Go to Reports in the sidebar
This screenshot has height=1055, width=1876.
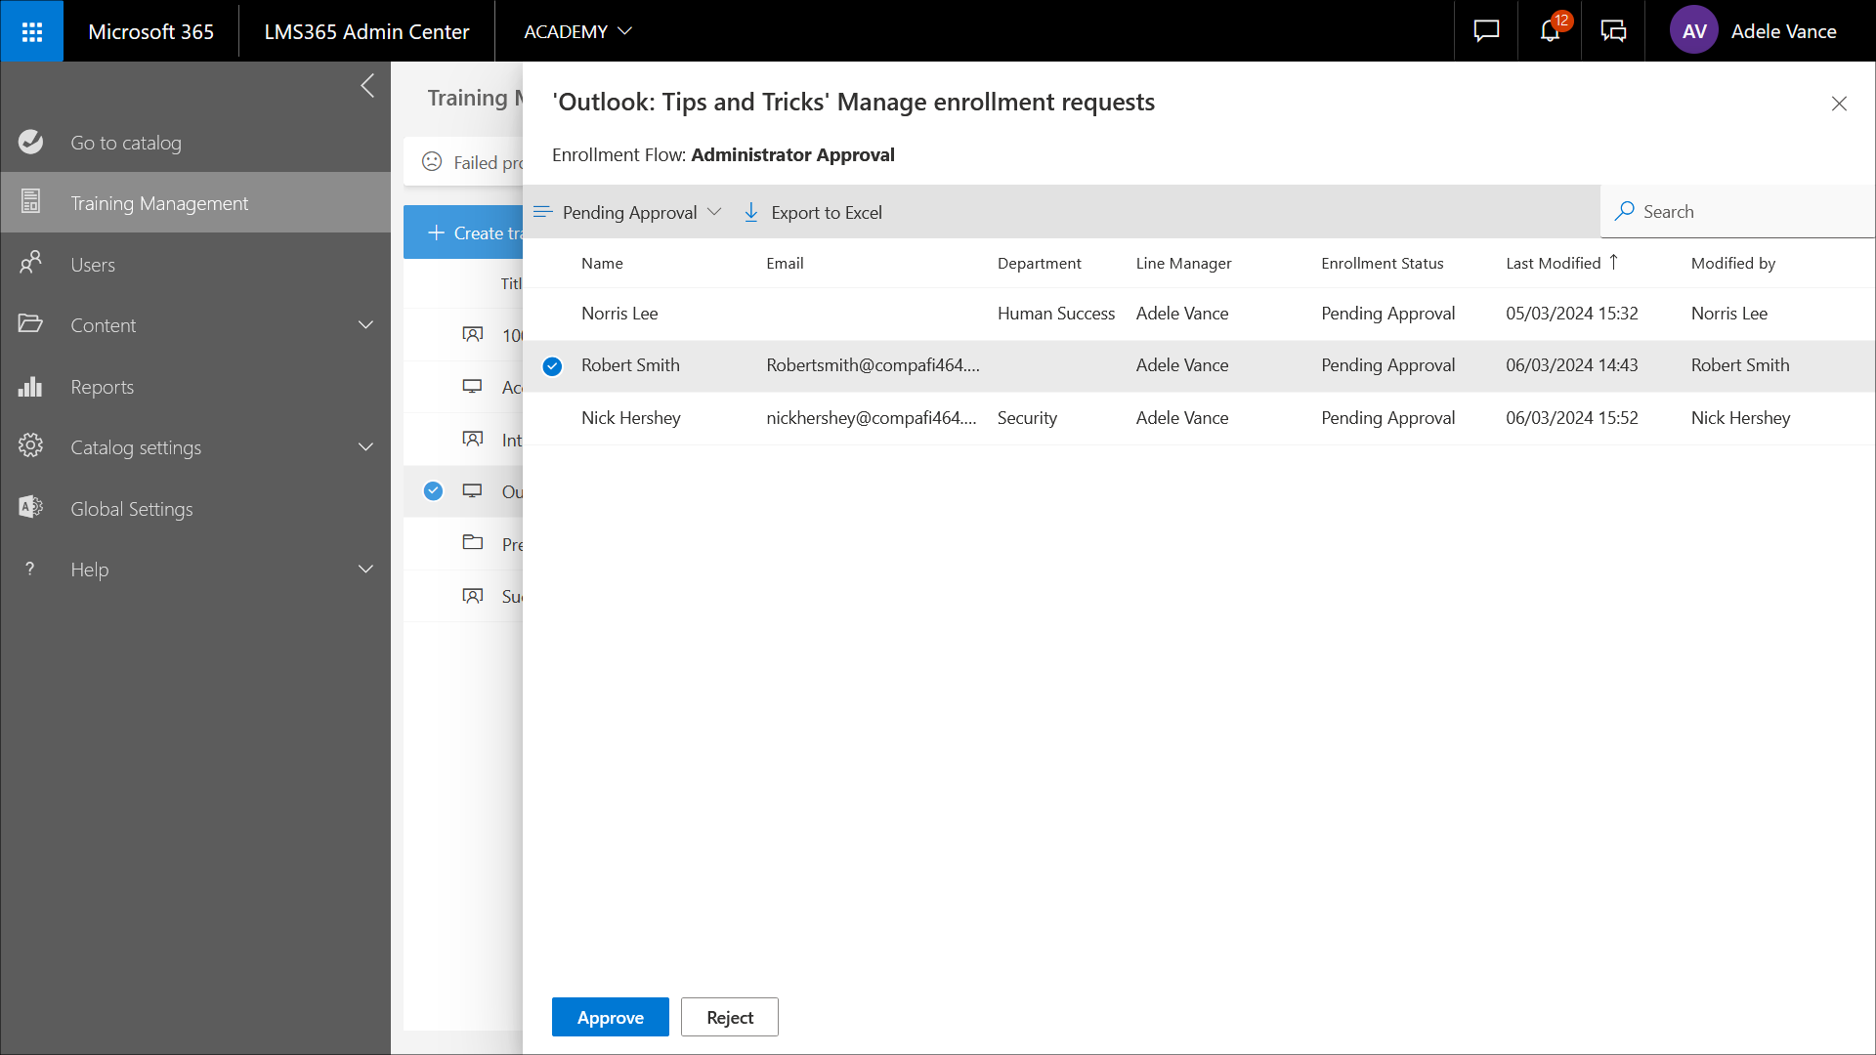(x=102, y=387)
